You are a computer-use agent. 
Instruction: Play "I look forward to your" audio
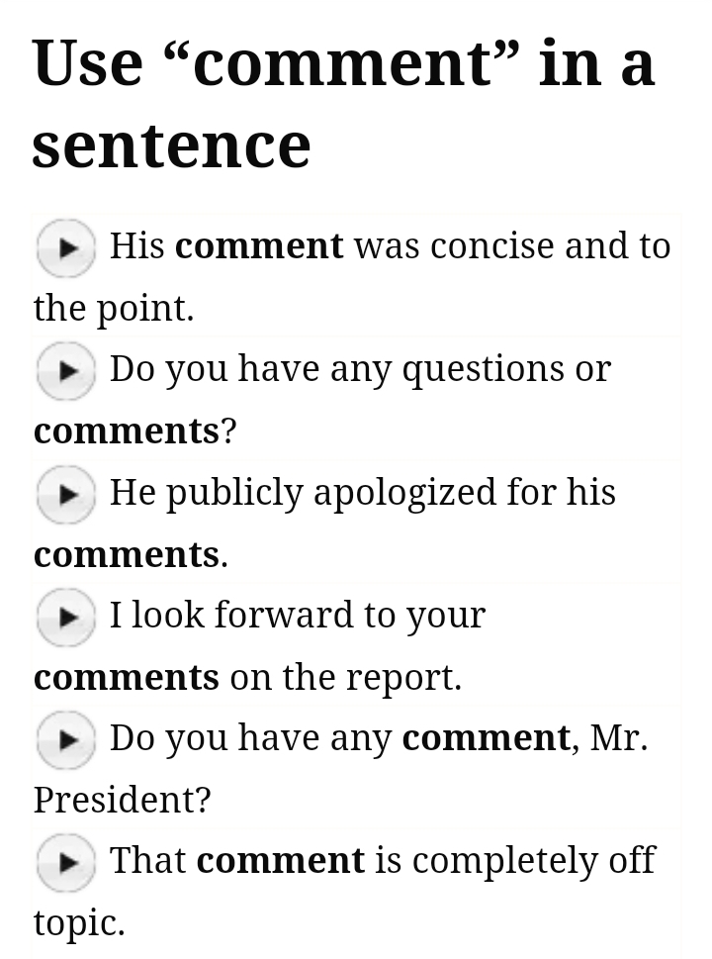click(x=66, y=617)
